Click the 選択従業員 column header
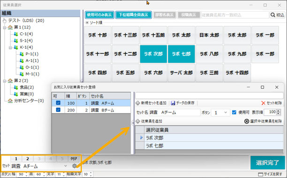 pyautogui.click(x=214, y=130)
